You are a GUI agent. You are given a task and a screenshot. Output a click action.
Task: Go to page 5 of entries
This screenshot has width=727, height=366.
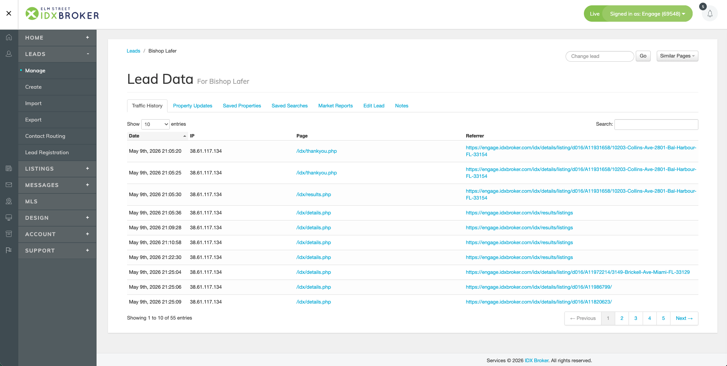(x=663, y=318)
